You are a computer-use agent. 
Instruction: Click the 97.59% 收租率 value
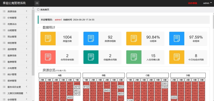pos(196,37)
